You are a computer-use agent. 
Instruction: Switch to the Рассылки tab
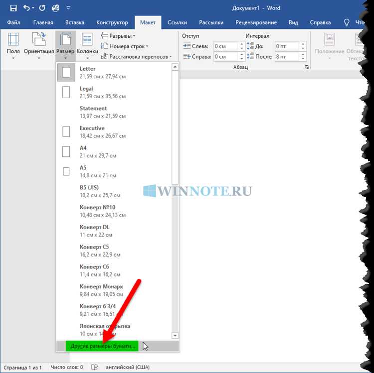coord(211,22)
